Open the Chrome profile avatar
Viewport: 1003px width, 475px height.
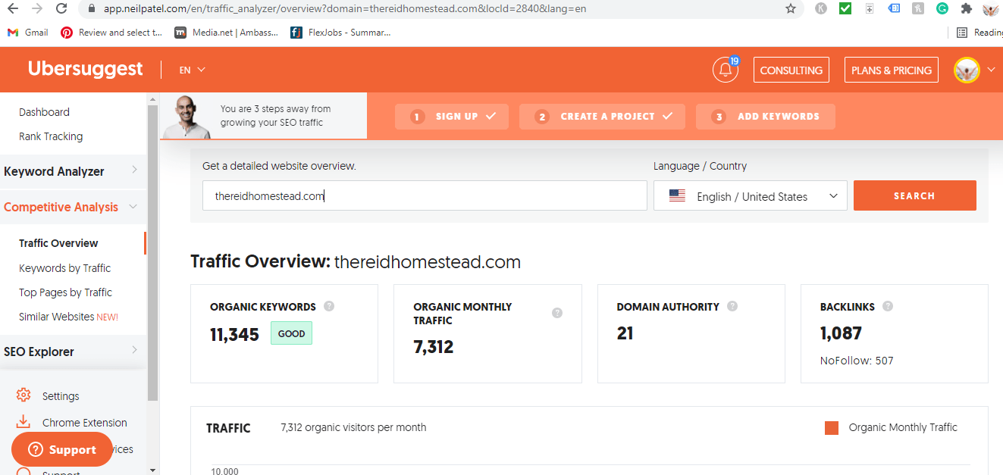pos(991,9)
